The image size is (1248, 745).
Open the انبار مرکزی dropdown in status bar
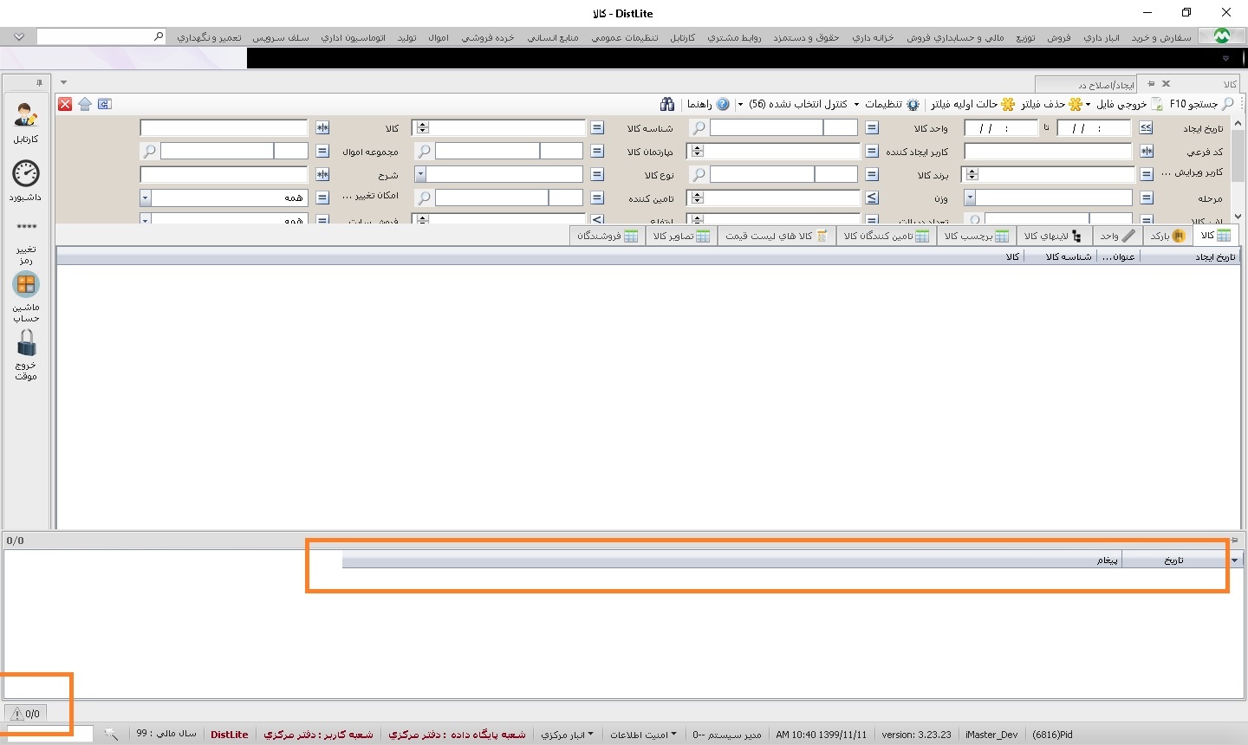[568, 735]
